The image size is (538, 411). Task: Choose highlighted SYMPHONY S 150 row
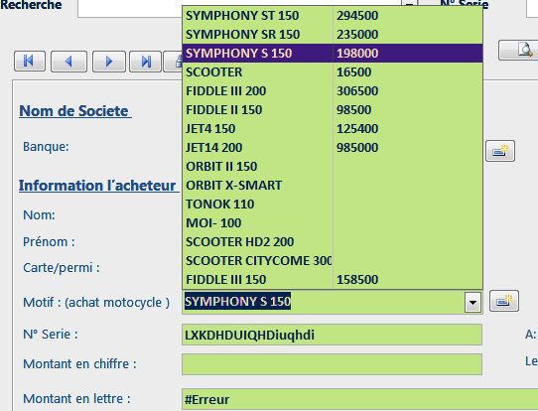[333, 54]
